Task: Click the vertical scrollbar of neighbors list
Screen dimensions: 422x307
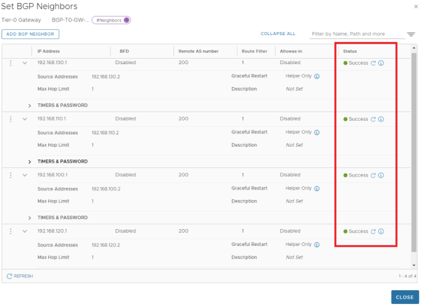Action: (x=414, y=153)
